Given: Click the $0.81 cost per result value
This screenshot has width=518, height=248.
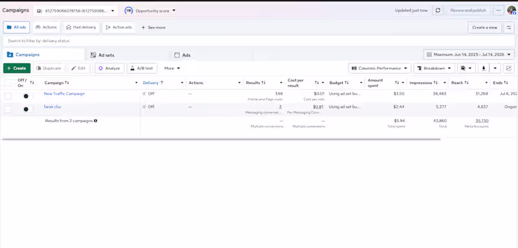Looking at the screenshot, I should 318,107.
